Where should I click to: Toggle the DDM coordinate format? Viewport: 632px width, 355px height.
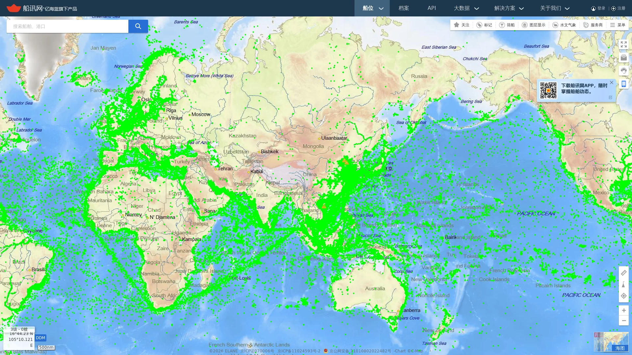click(40, 338)
